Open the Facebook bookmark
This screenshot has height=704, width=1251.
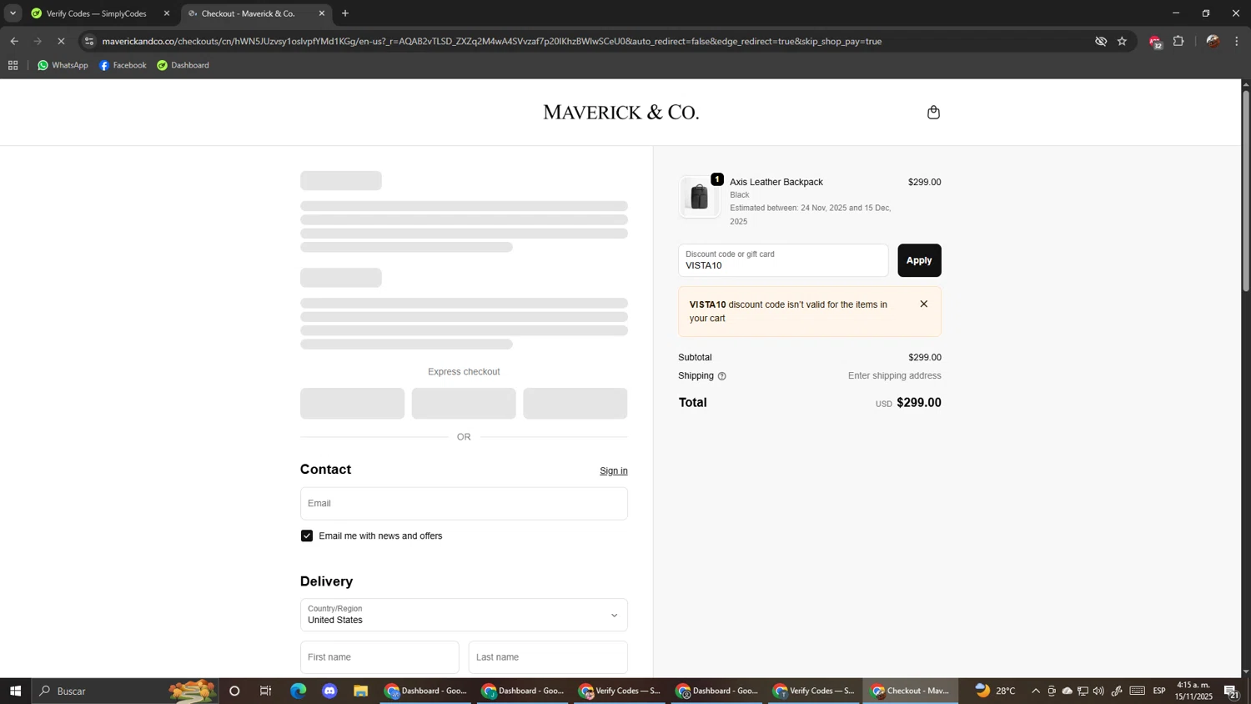click(x=123, y=65)
